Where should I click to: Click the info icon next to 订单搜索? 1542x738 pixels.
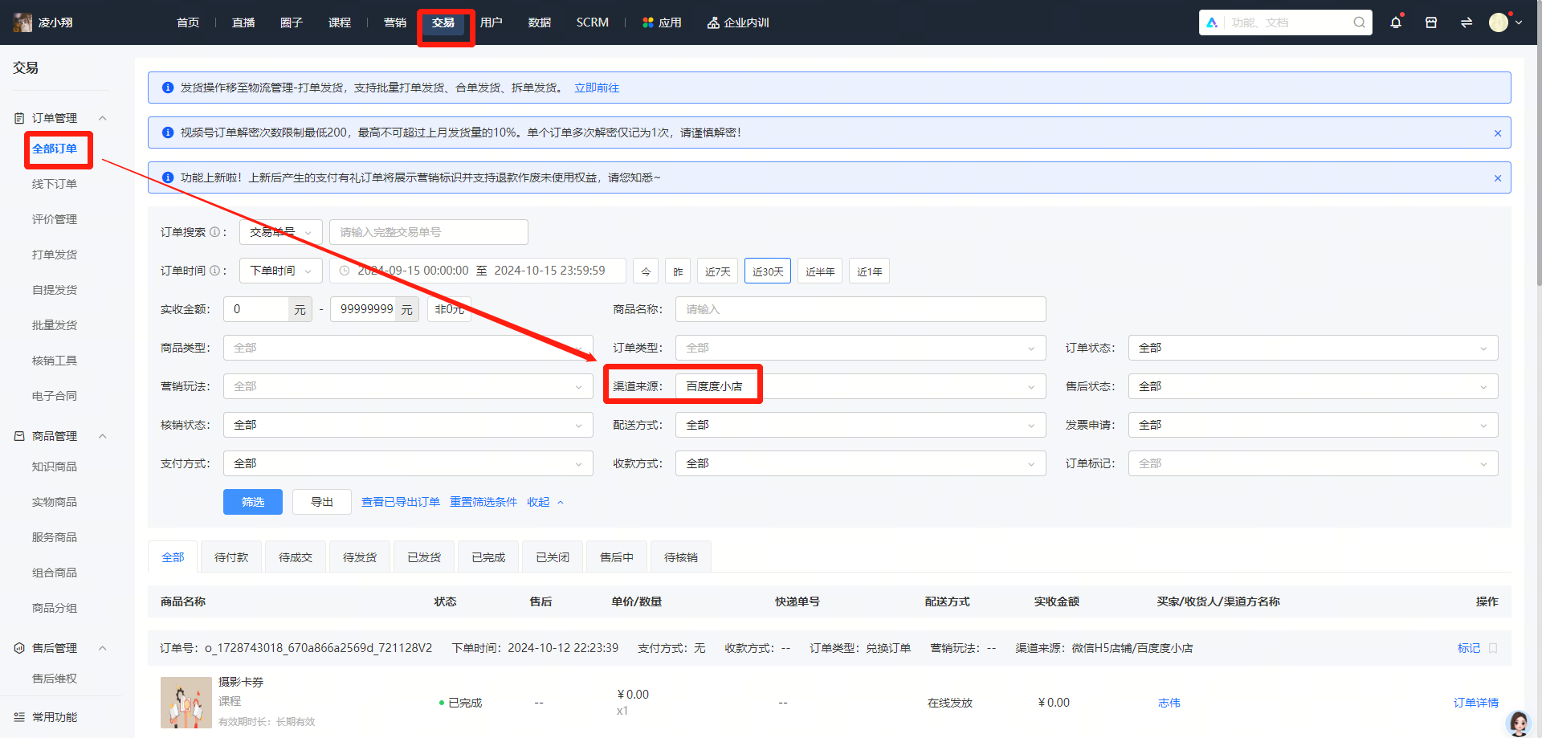(x=214, y=232)
